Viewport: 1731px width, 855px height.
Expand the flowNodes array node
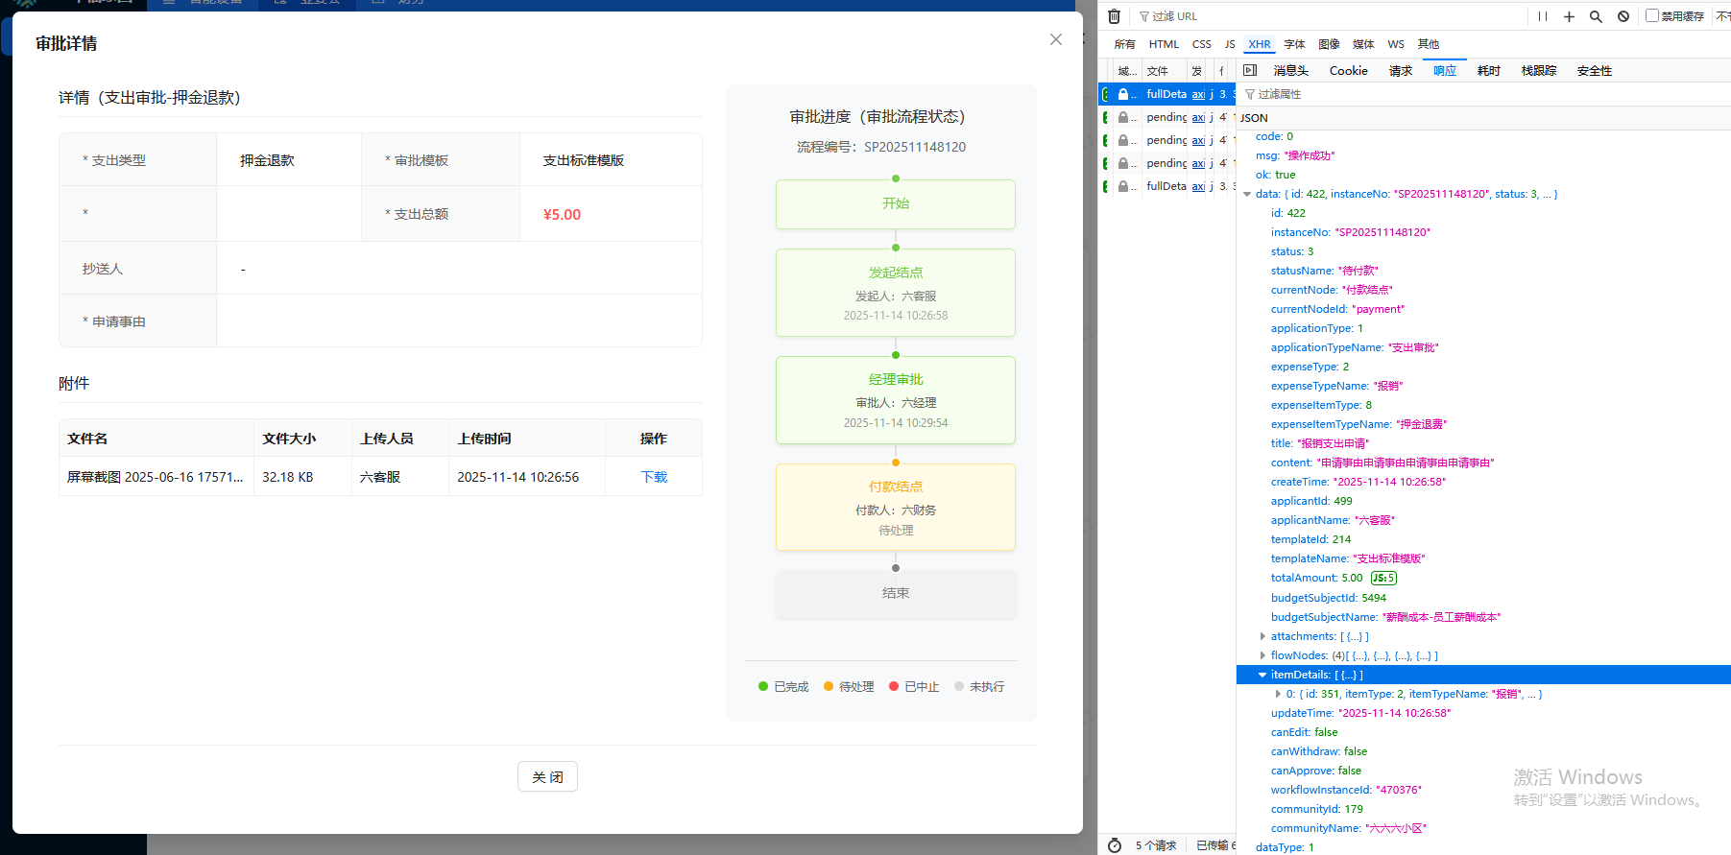tap(1262, 655)
